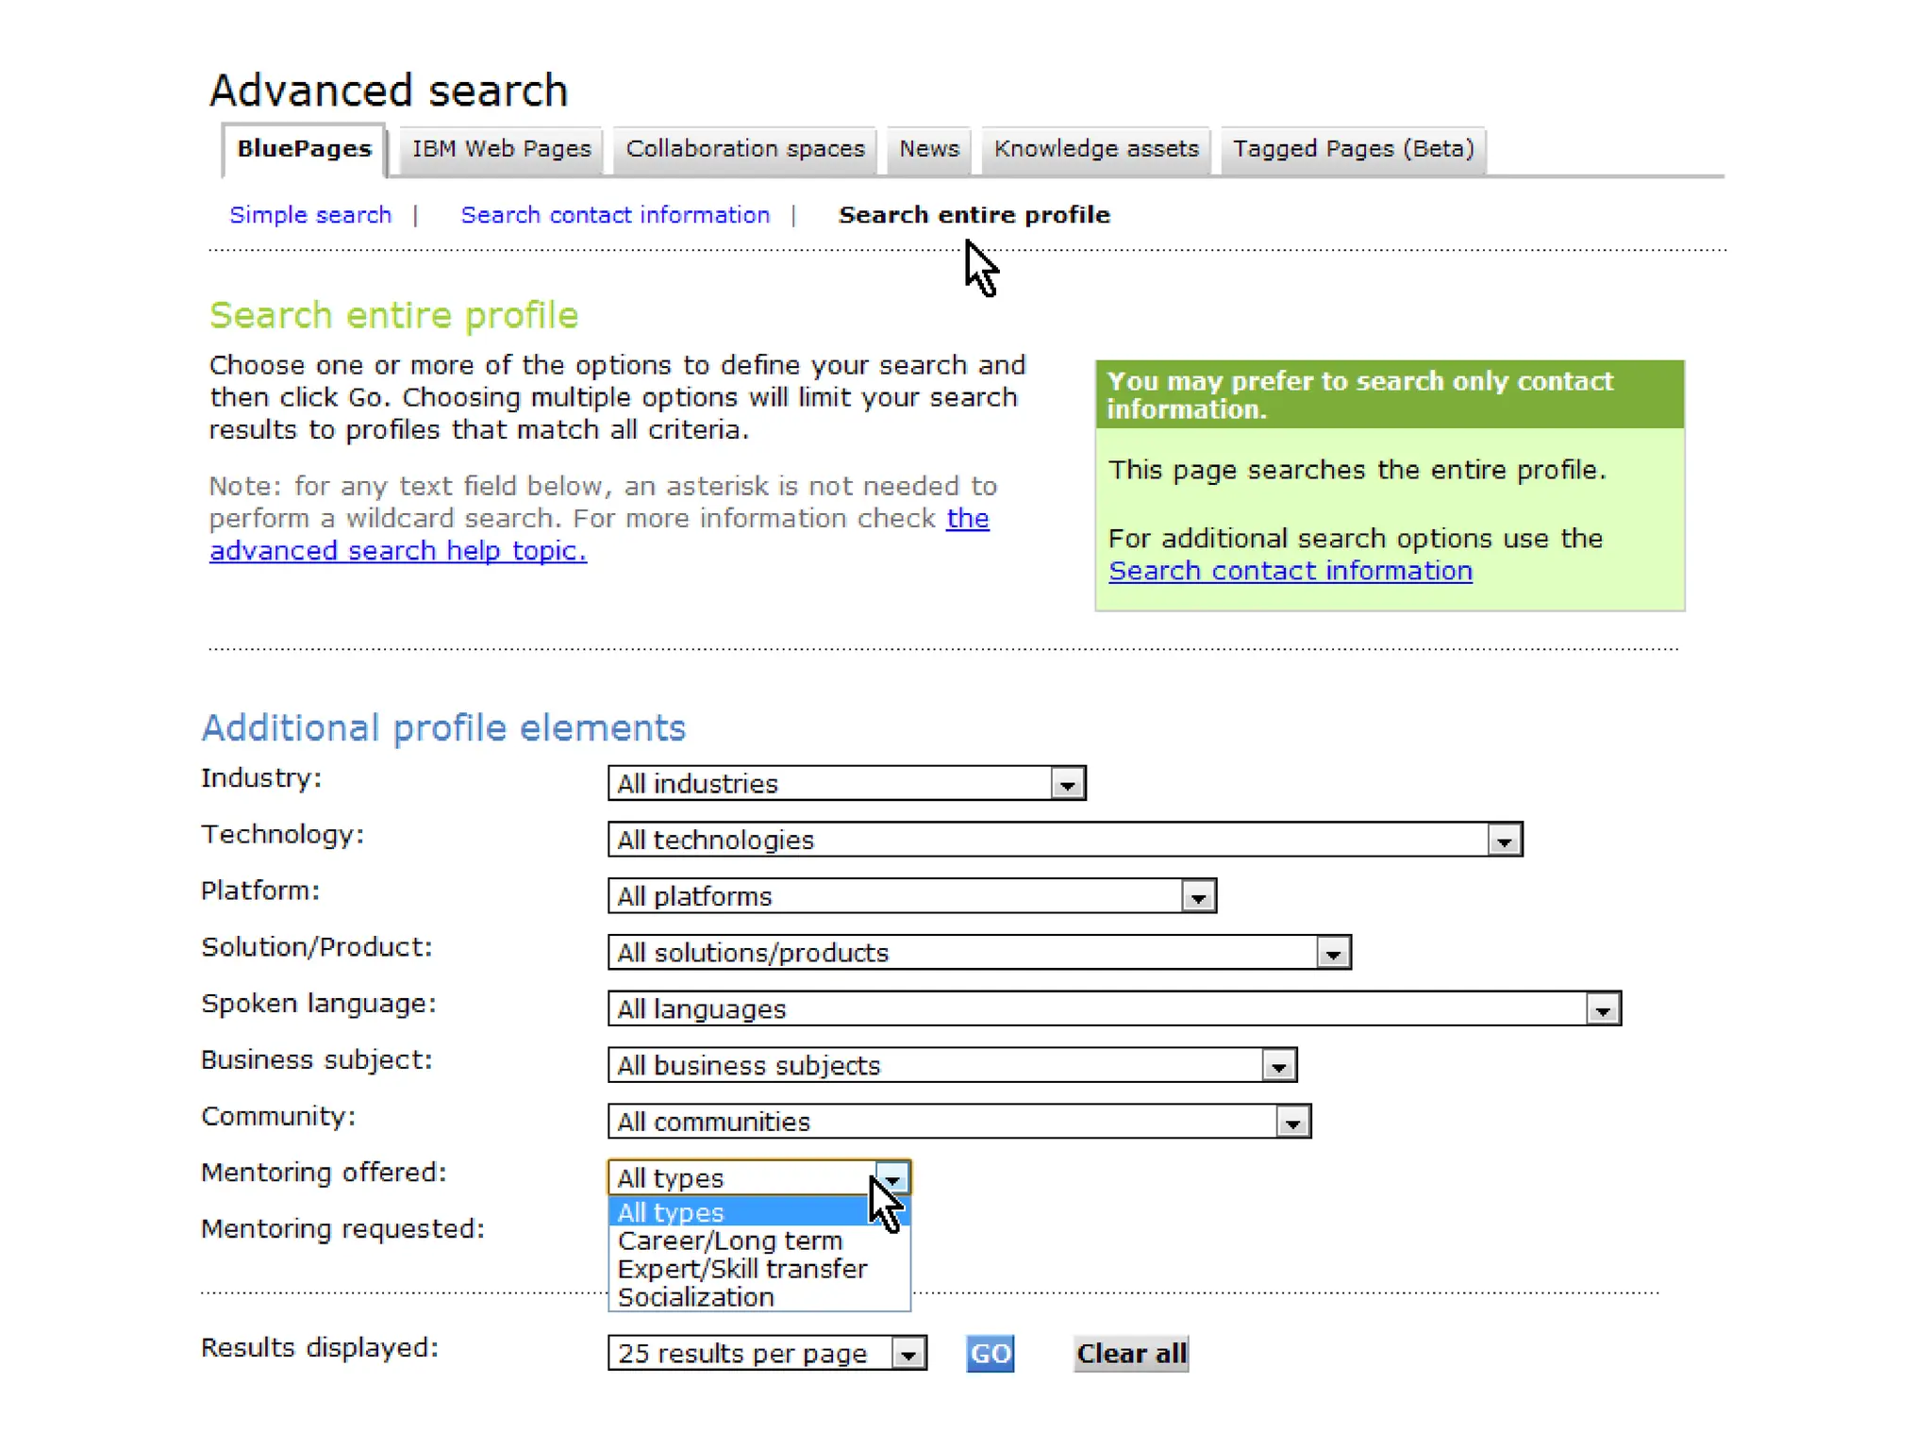The height and width of the screenshot is (1449, 1932).
Task: Switch to Tagged Pages (Beta) tab
Action: click(1353, 149)
